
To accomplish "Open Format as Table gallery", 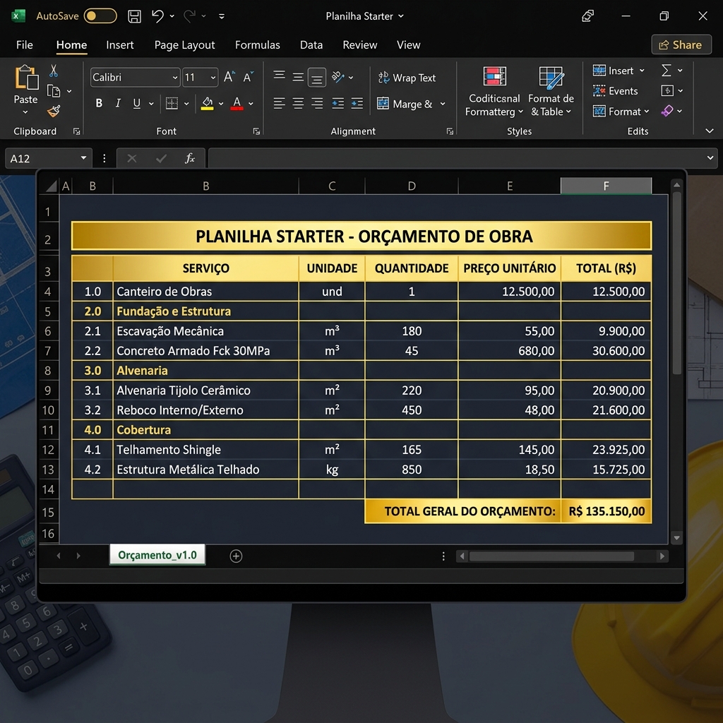I will (551, 91).
